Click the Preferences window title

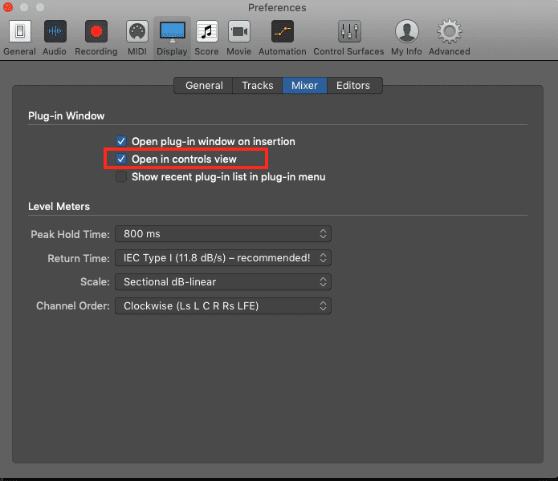277,8
